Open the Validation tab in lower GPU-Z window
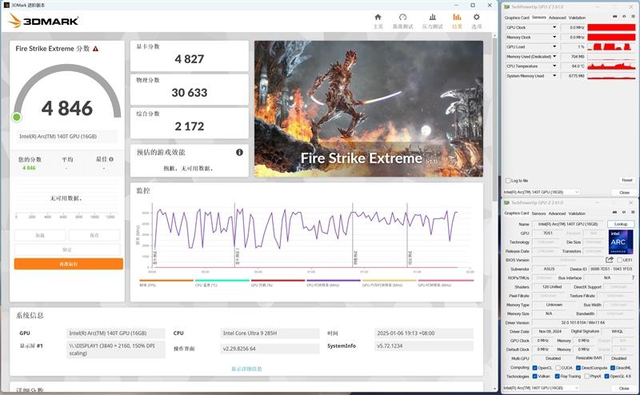640x395 pixels. [x=598, y=213]
